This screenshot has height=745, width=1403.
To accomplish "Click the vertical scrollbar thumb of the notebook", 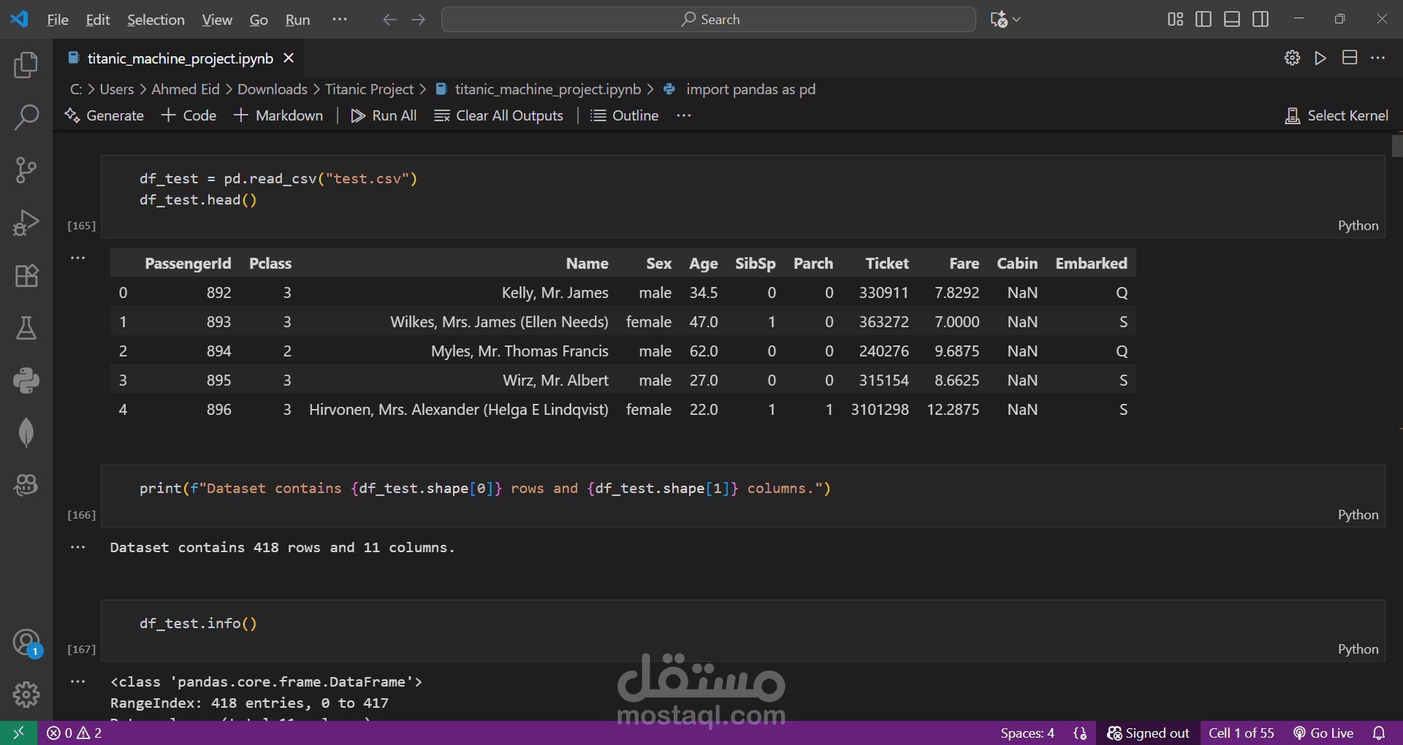I will coord(1396,146).
